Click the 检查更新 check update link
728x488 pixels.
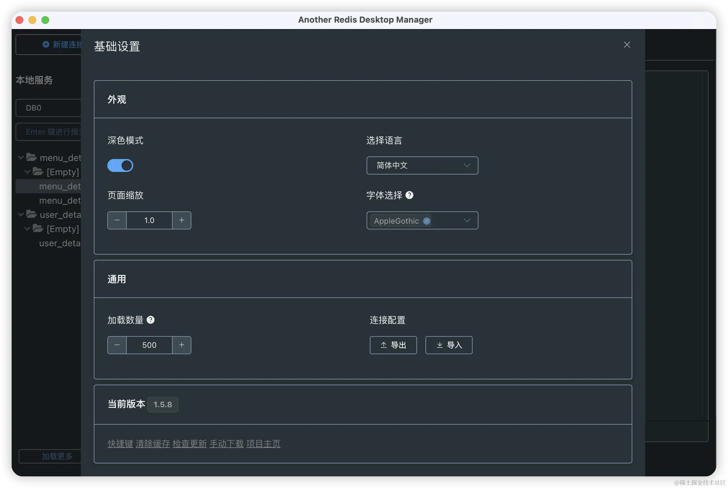190,444
